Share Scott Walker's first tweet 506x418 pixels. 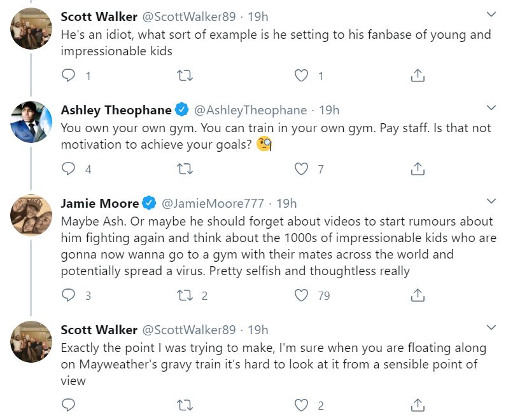[418, 76]
